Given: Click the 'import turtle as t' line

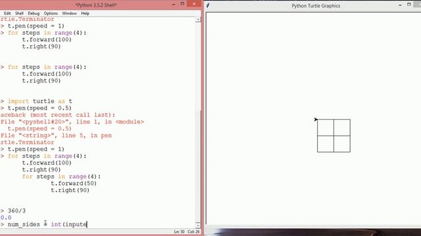Looking at the screenshot, I should point(39,101).
